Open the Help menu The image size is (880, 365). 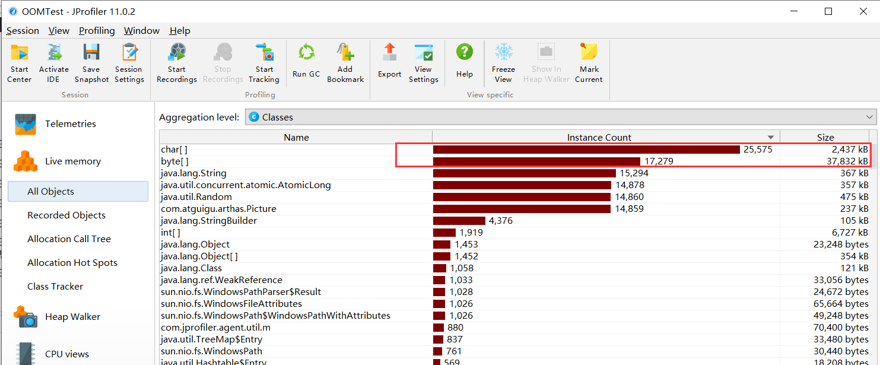pyautogui.click(x=180, y=31)
